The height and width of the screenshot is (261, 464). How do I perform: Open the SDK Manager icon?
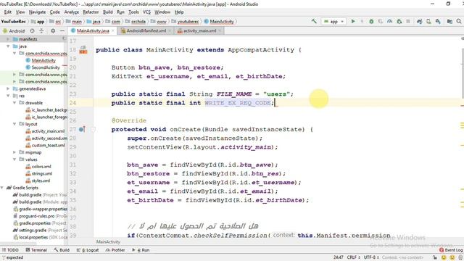click(x=438, y=21)
